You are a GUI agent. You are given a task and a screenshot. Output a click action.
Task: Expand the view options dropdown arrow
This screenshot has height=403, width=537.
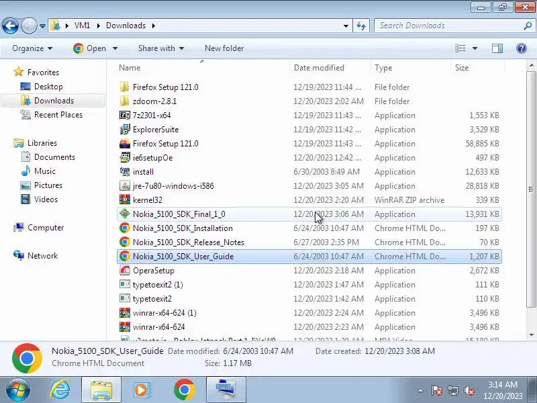[475, 48]
